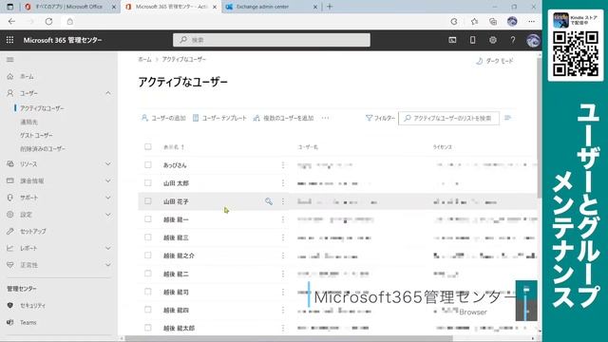
Task: Go to ホーム in the sidebar
Action: tap(27, 76)
